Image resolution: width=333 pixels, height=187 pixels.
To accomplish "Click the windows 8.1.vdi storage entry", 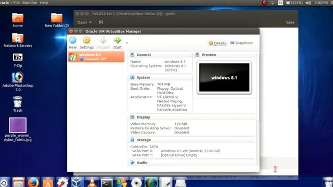I will click(x=190, y=151).
